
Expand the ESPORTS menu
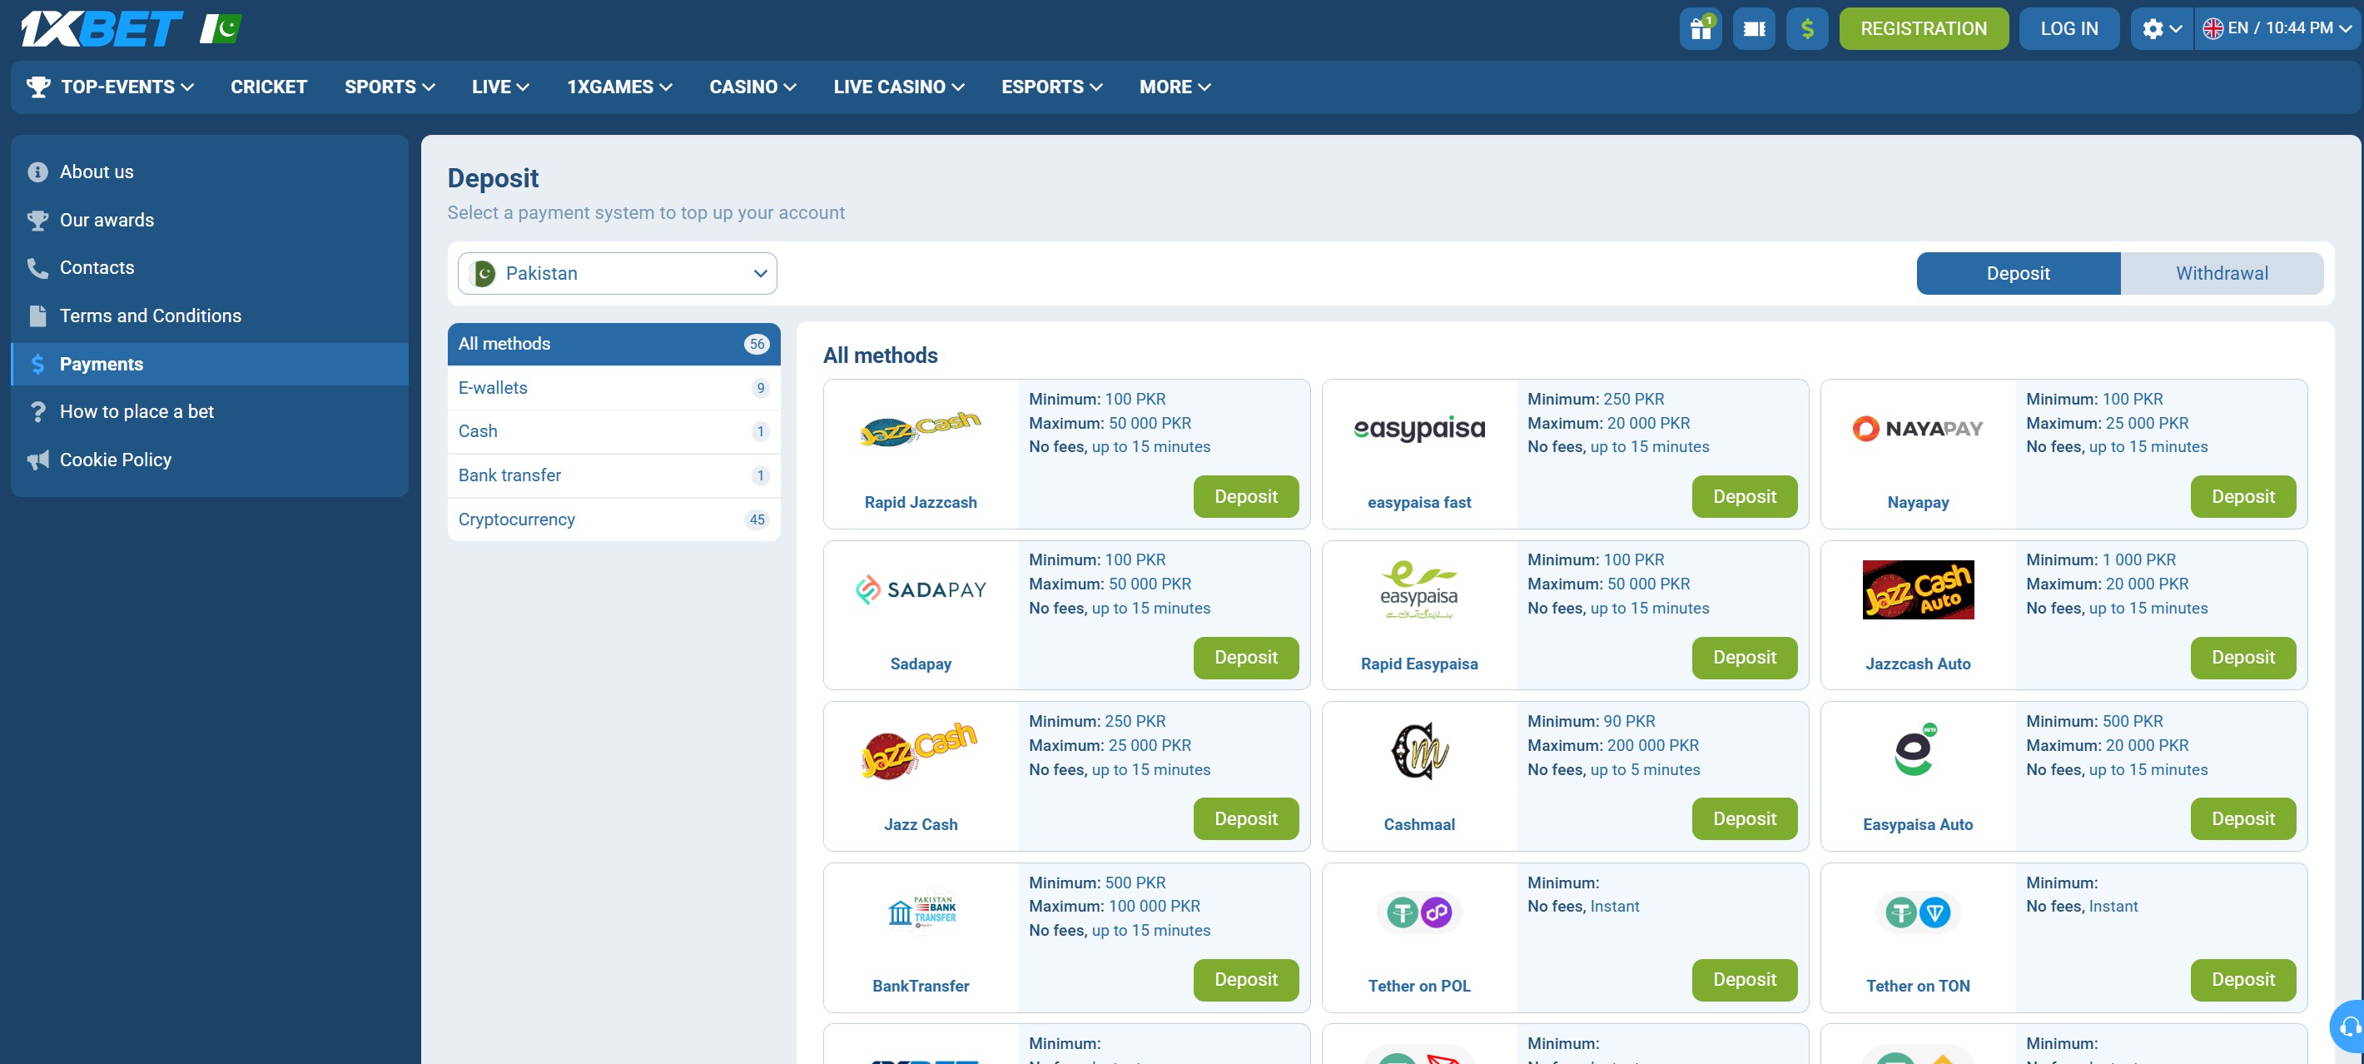point(1051,87)
